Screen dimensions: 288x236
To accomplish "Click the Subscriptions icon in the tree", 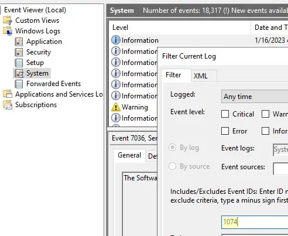I will tap(8, 105).
